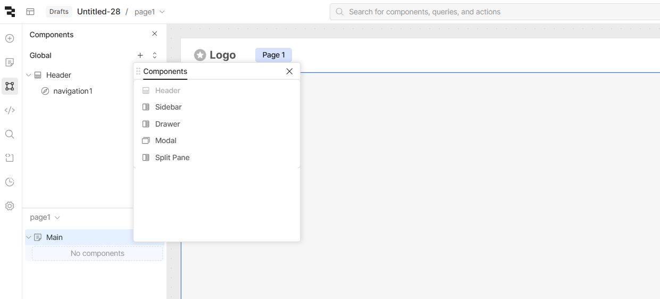
Task: Select the Header frame in tree
Action: point(59,75)
